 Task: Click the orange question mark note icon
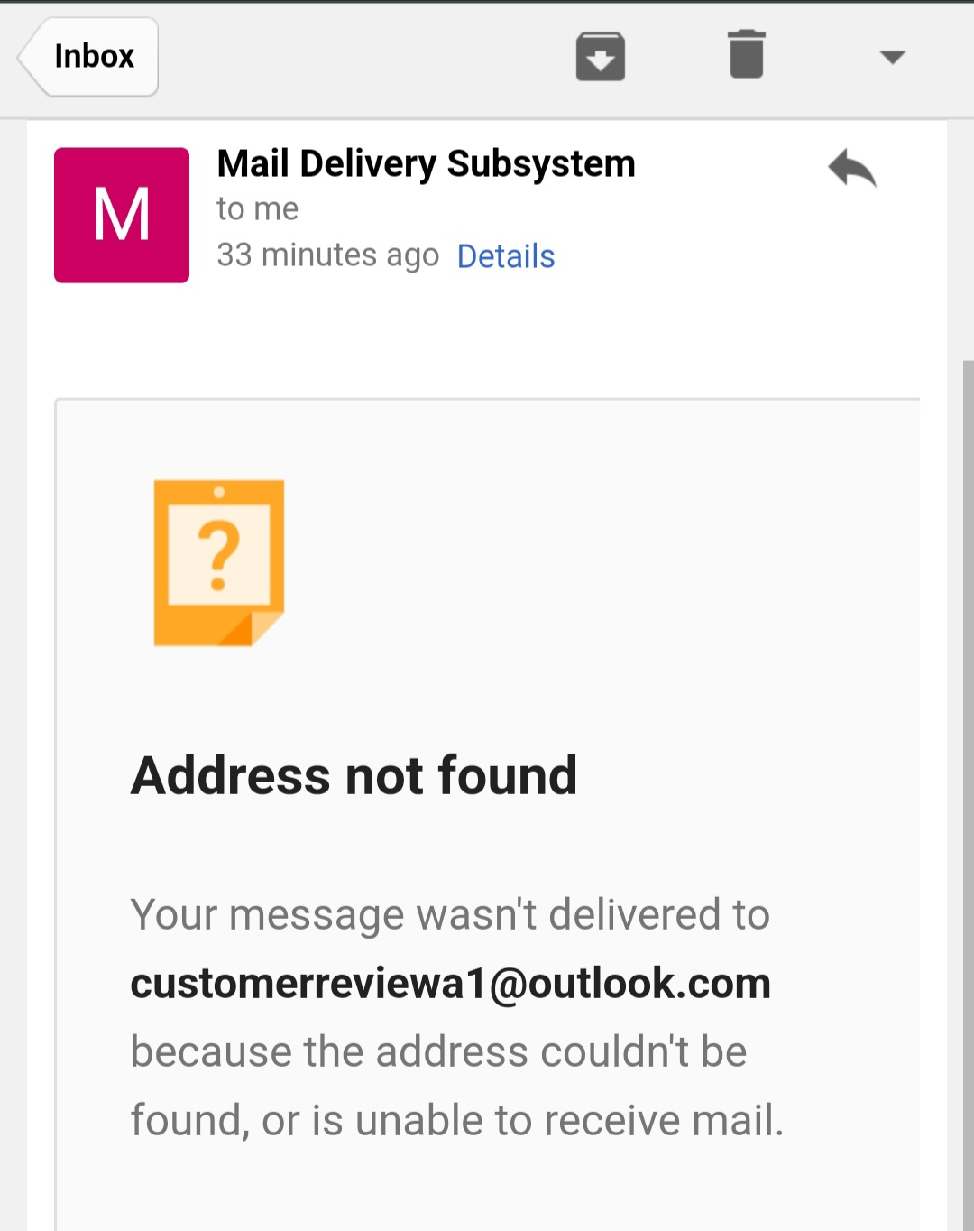pos(219,563)
